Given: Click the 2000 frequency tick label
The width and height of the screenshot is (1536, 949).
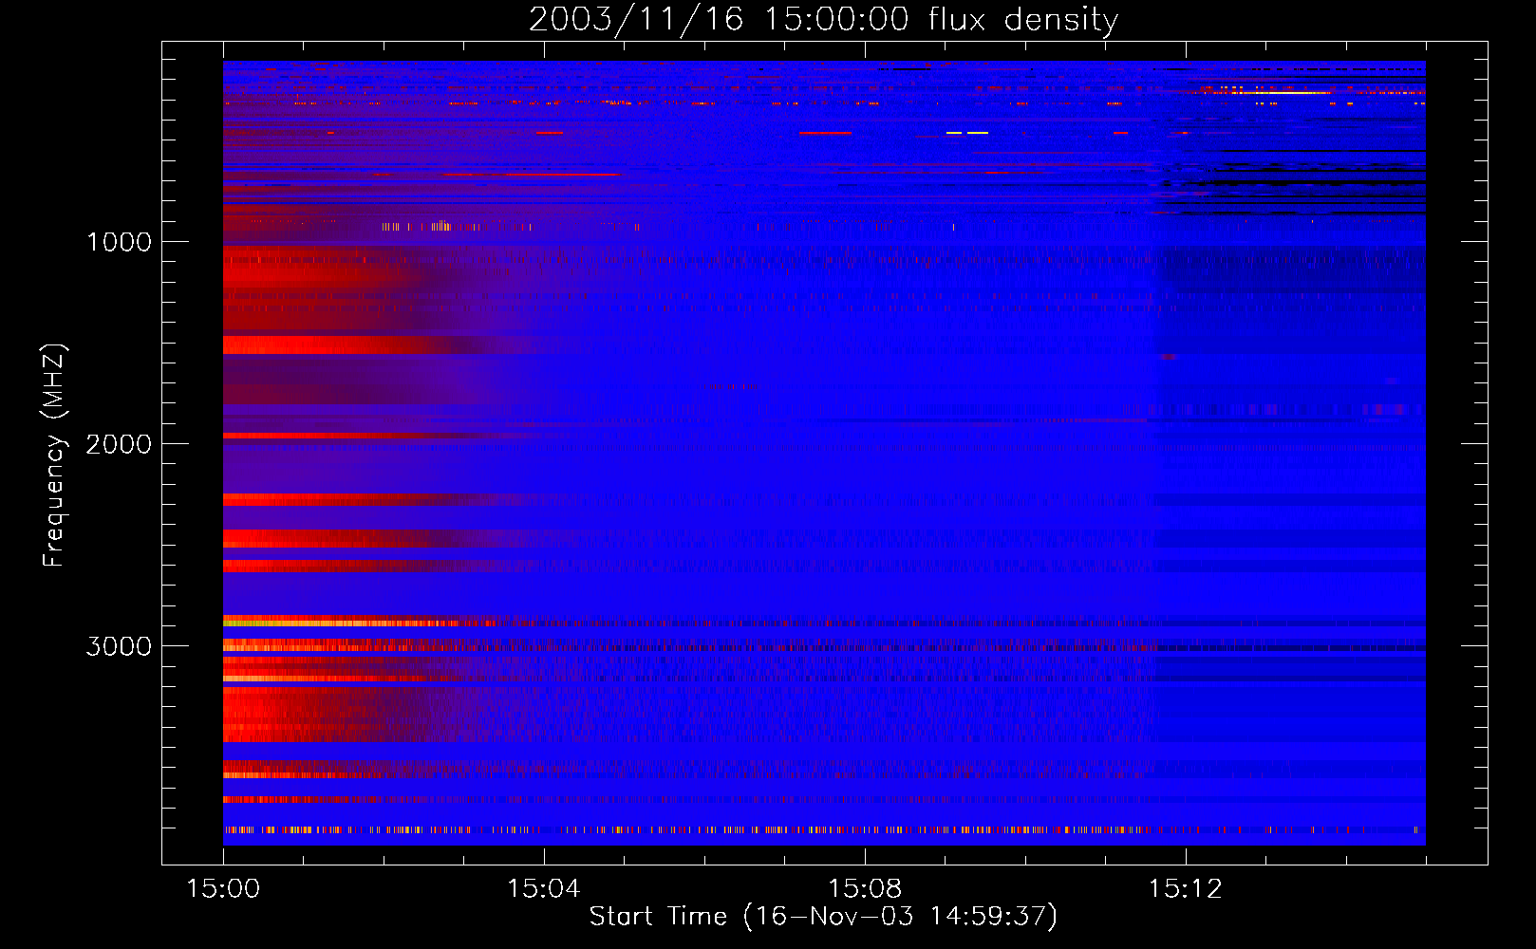Looking at the screenshot, I should tap(119, 444).
